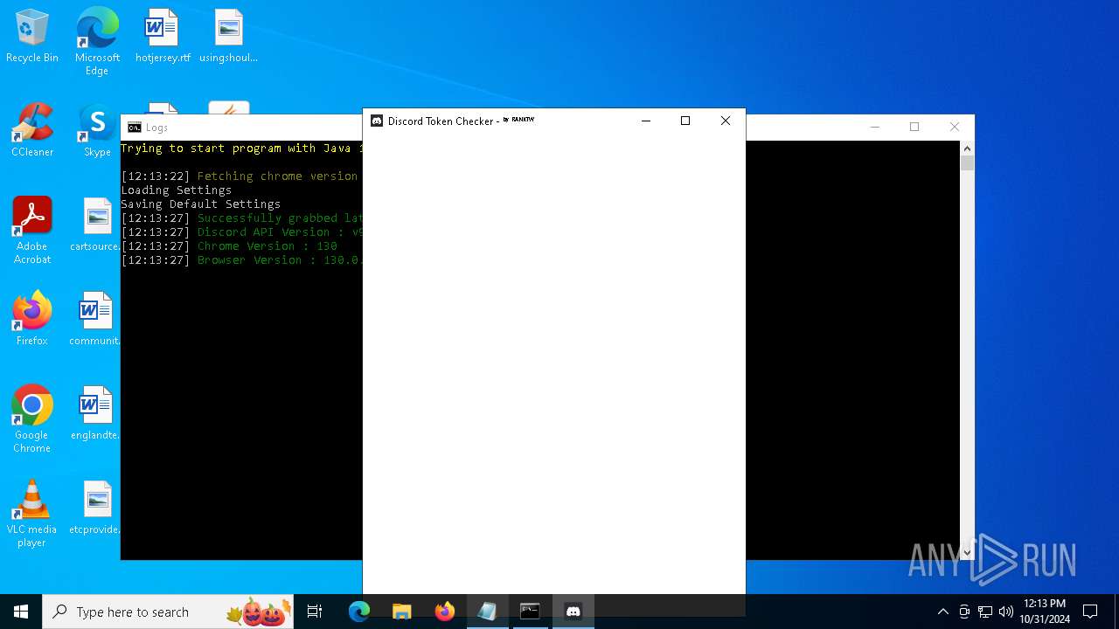Click the Logs window scroll-up arrow
Screen dimensions: 1119x629
(x=967, y=149)
